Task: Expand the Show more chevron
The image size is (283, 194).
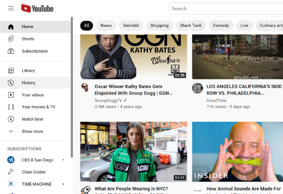Action: pos(11,131)
